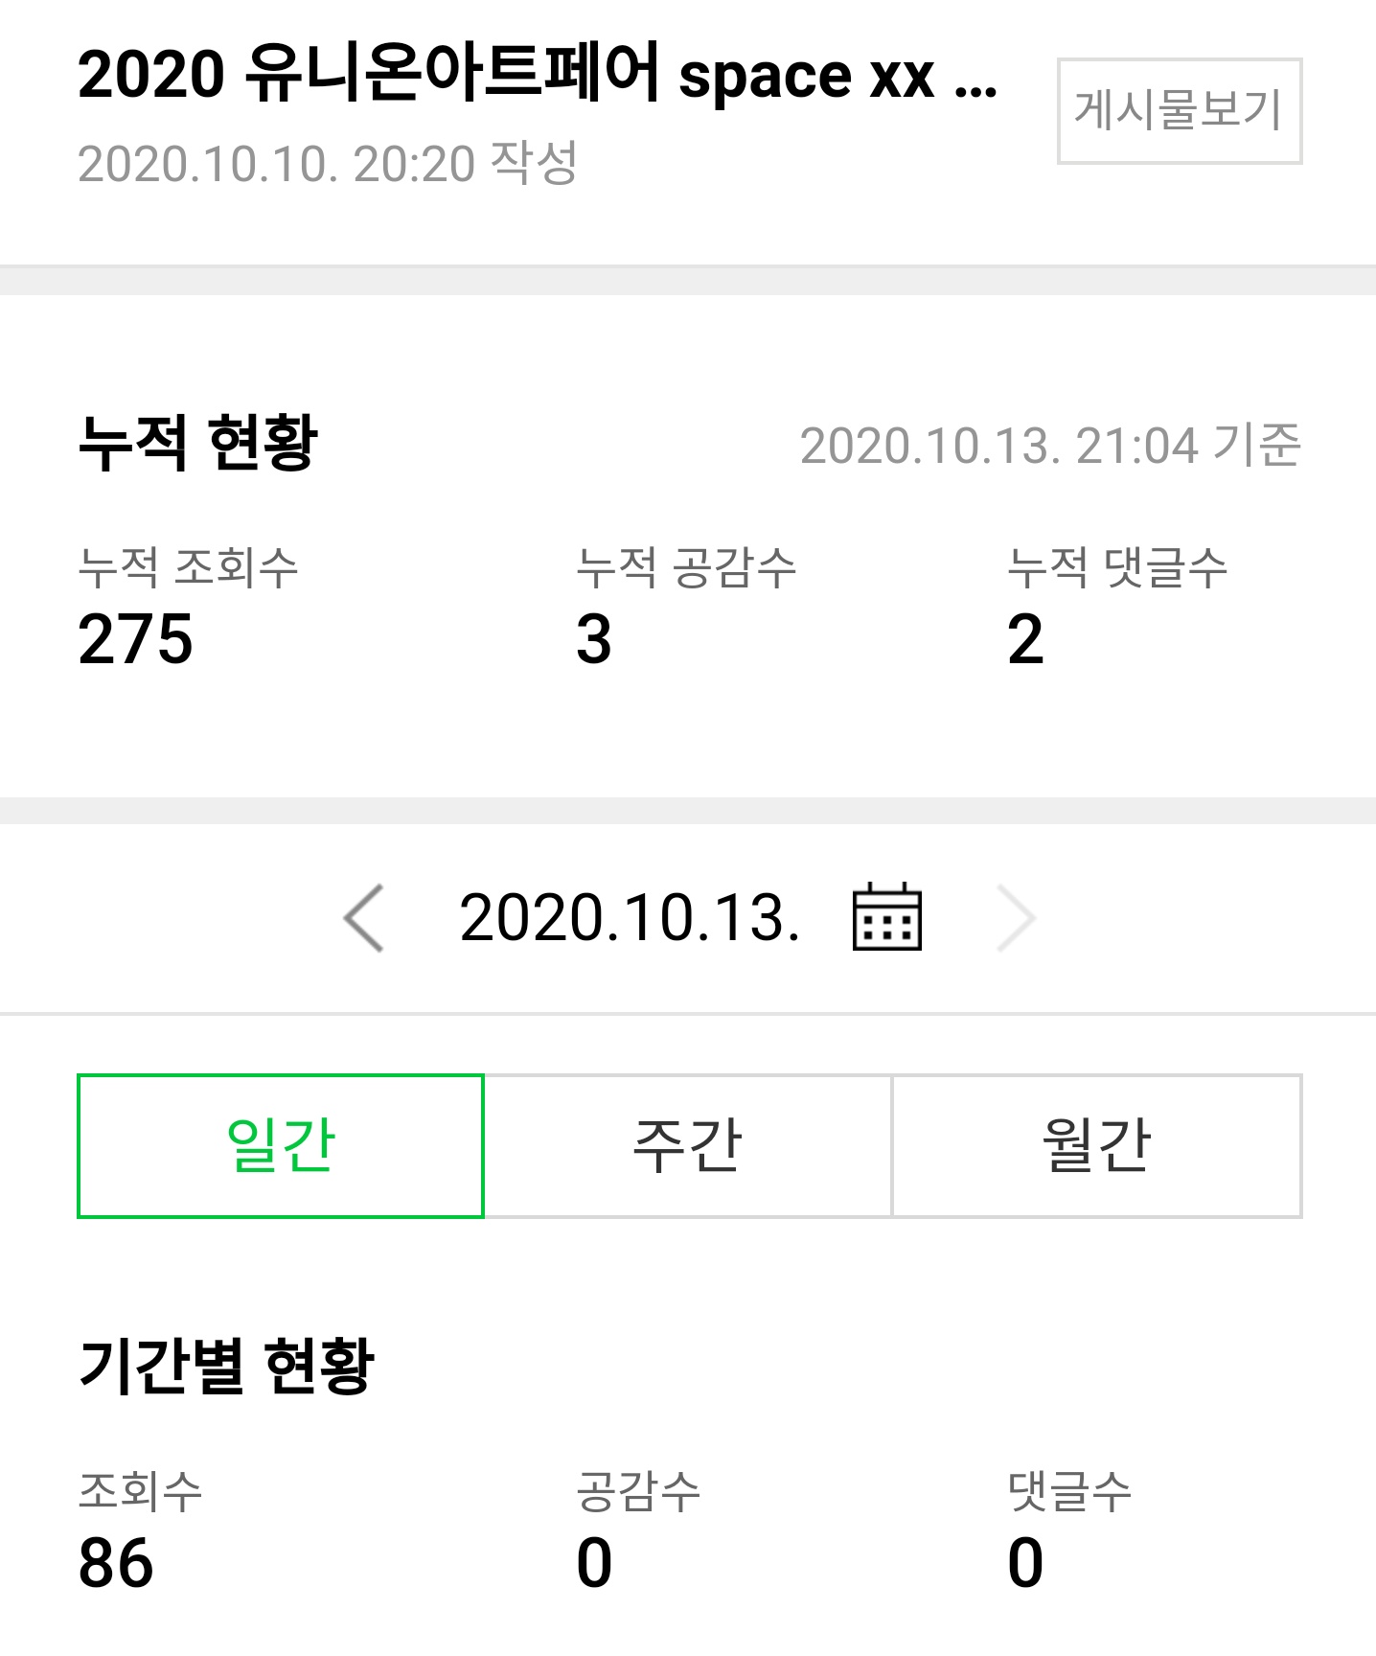The image size is (1376, 1656).
Task: Click the daily 조회수 value 86
Action: [x=116, y=1563]
